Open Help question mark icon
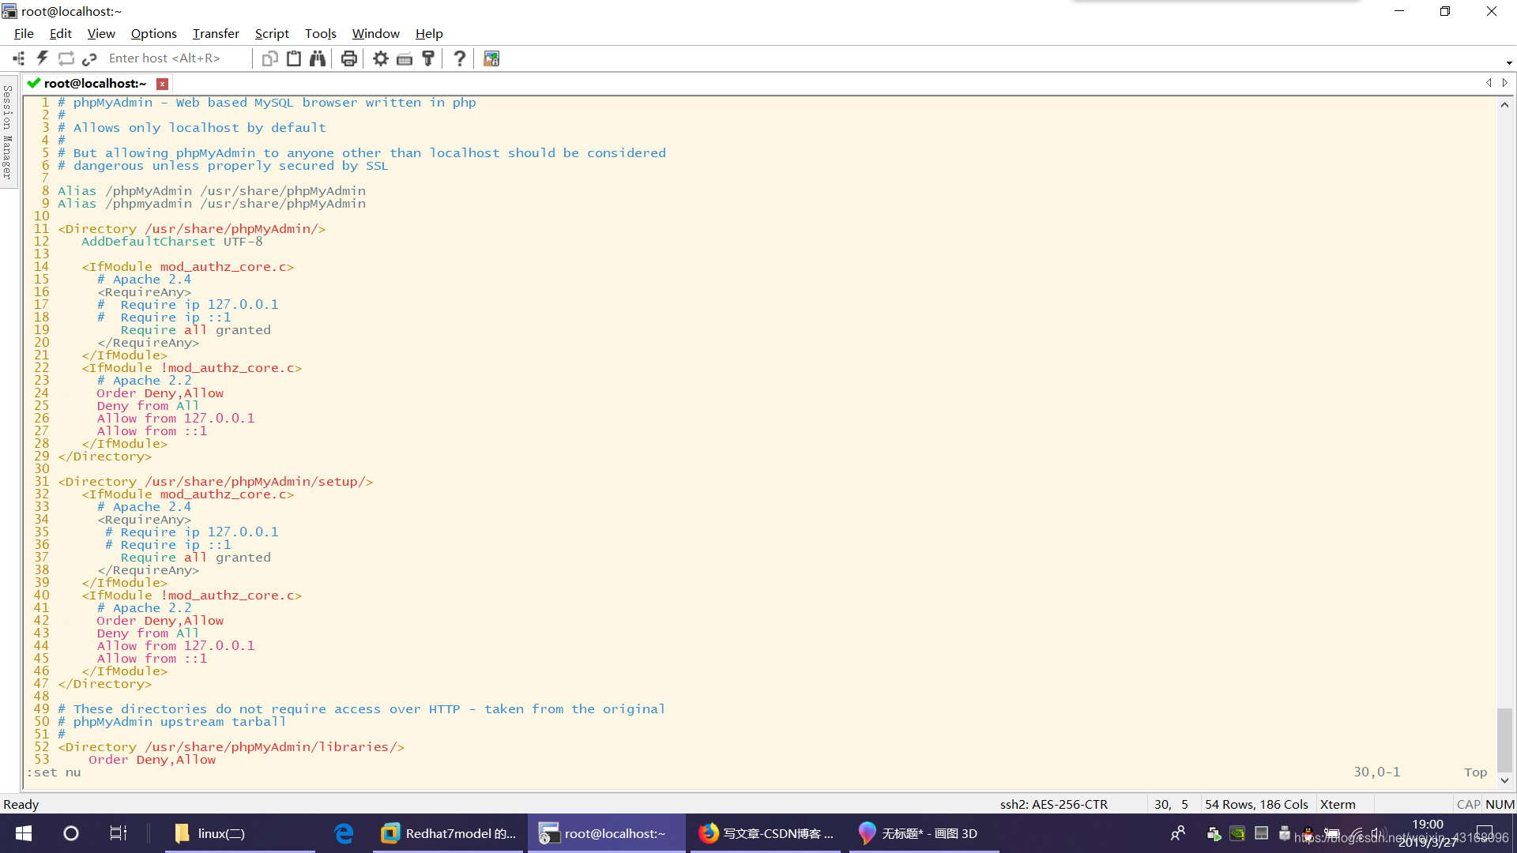This screenshot has height=853, width=1517. click(460, 58)
